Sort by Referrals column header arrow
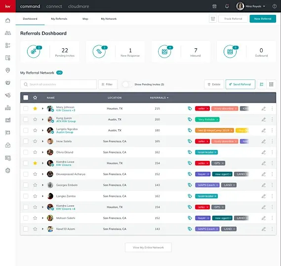 click(x=168, y=98)
